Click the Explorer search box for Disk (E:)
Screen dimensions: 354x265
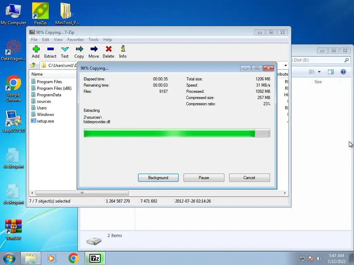tap(320, 60)
